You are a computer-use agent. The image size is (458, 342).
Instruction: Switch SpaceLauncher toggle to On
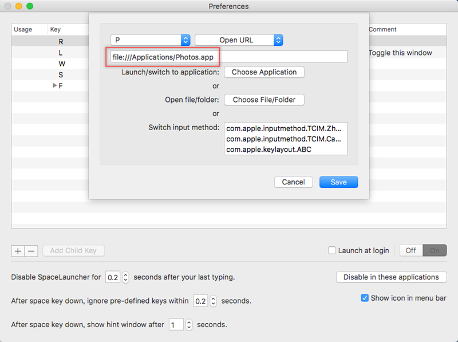(x=435, y=250)
